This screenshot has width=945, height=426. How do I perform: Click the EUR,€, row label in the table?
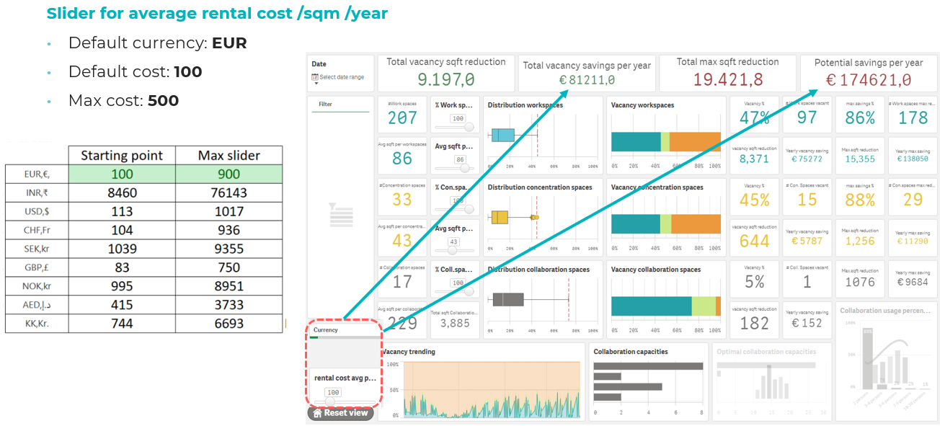pos(37,174)
